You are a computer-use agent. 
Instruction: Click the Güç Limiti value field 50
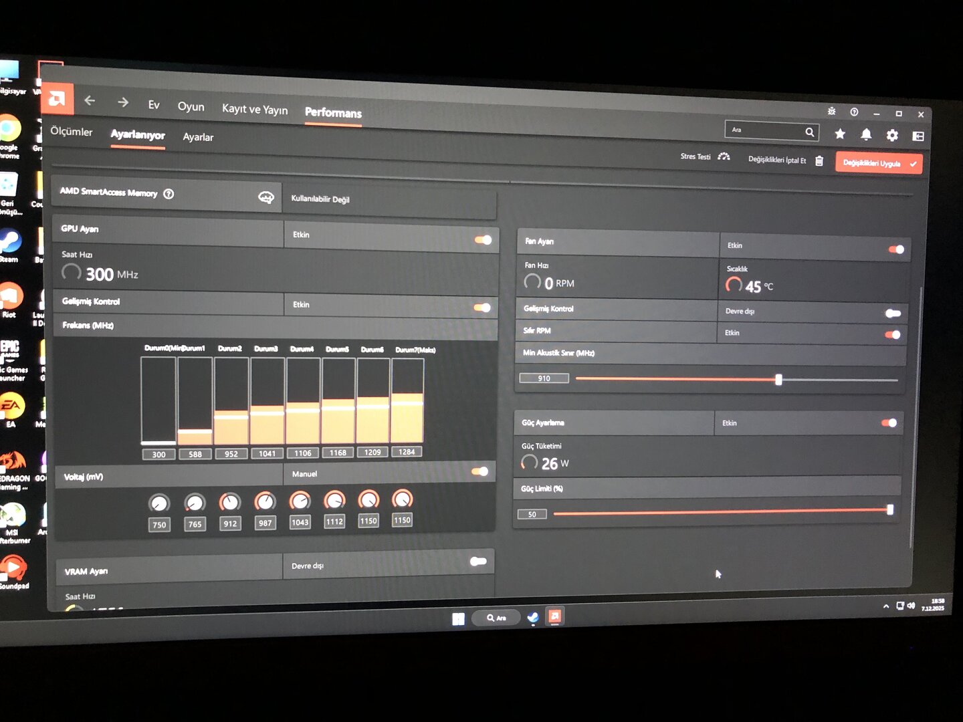click(x=532, y=514)
